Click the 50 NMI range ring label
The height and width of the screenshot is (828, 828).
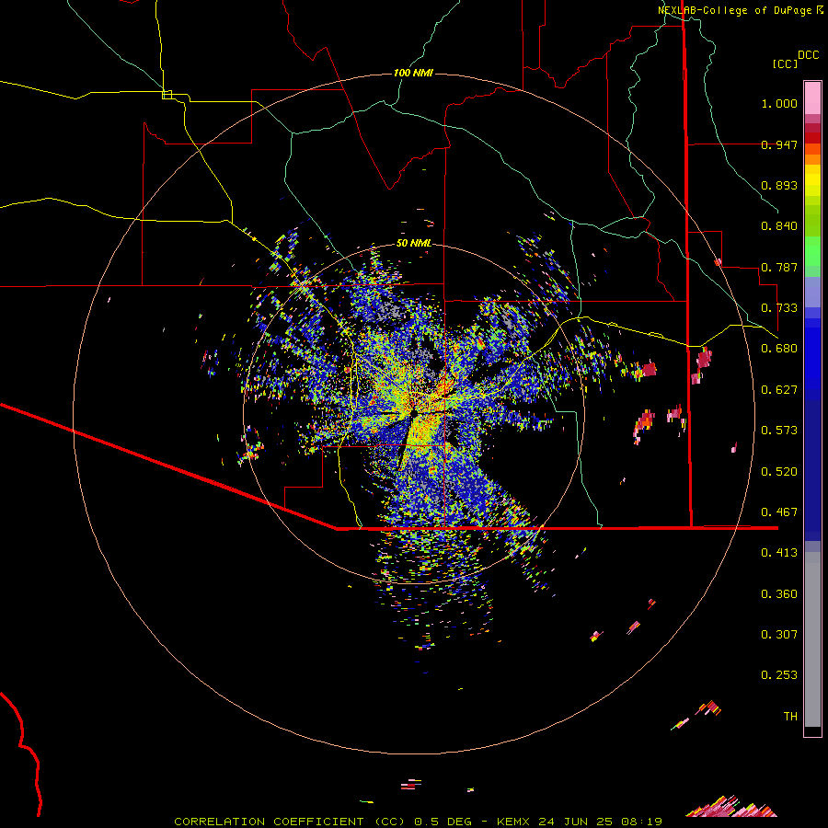(x=413, y=243)
